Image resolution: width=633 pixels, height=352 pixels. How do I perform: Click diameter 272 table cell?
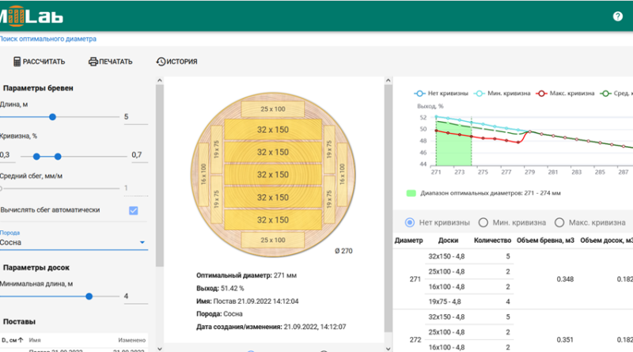pyautogui.click(x=415, y=339)
